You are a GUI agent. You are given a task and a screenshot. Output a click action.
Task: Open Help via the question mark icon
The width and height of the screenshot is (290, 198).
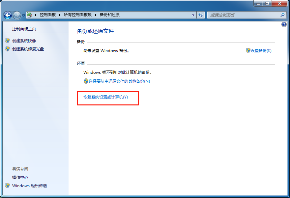coord(284,24)
